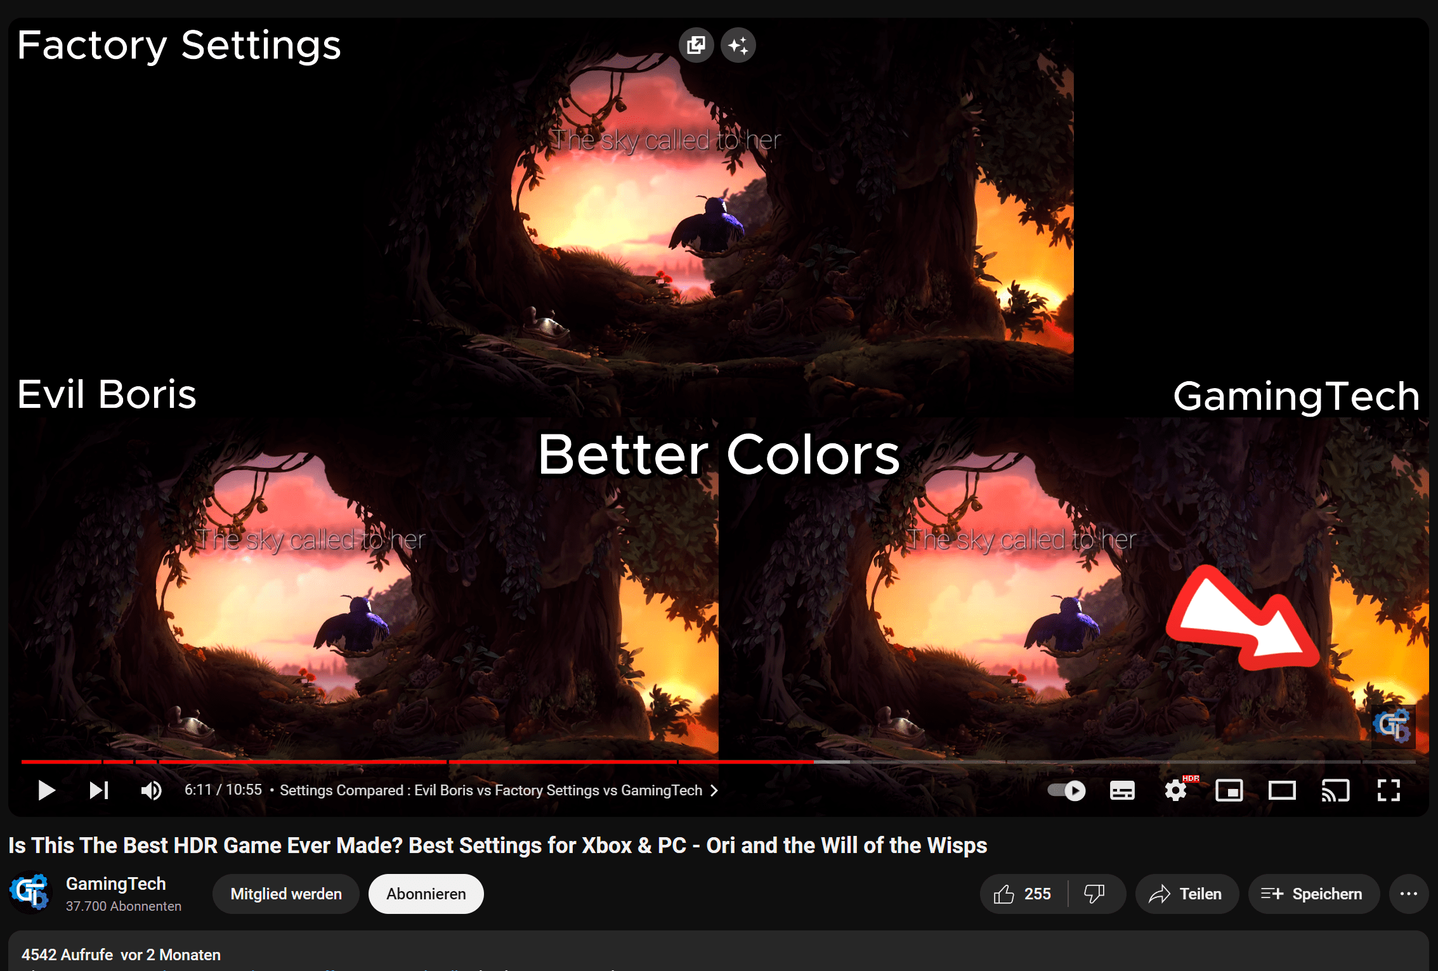Dislike the video
This screenshot has height=971, width=1438.
1095,894
